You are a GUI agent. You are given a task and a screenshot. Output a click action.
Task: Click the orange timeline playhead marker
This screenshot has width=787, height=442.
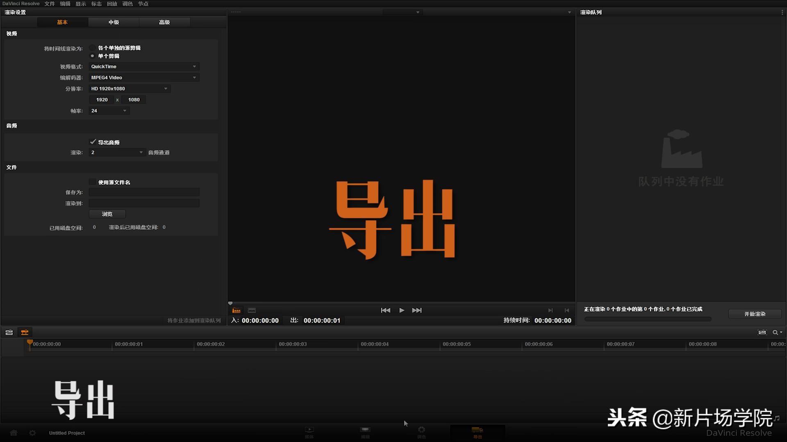tap(30, 343)
